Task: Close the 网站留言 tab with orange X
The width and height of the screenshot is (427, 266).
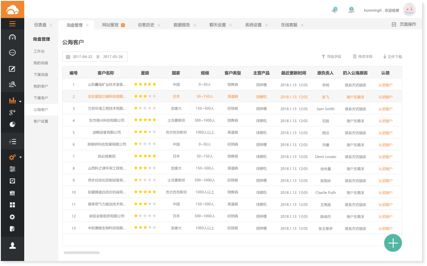Action: 123,25
